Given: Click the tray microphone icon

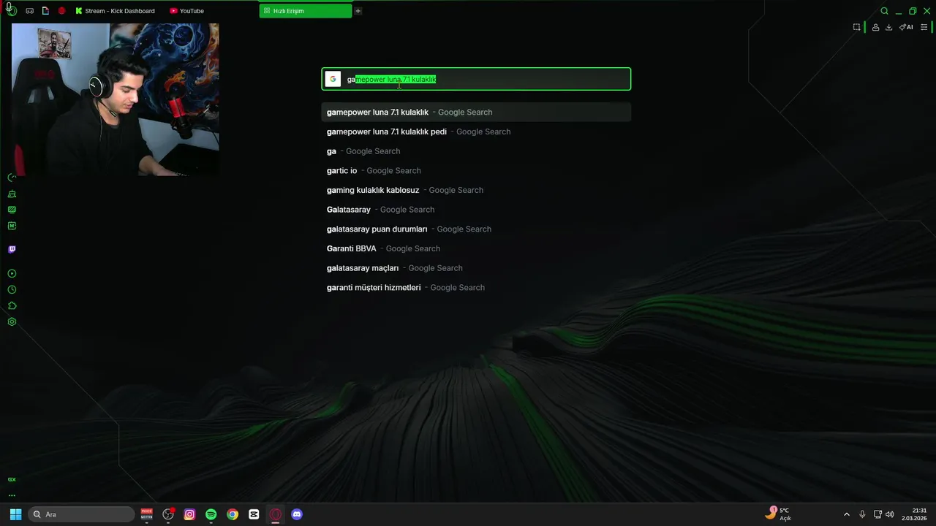Looking at the screenshot, I should tap(862, 514).
